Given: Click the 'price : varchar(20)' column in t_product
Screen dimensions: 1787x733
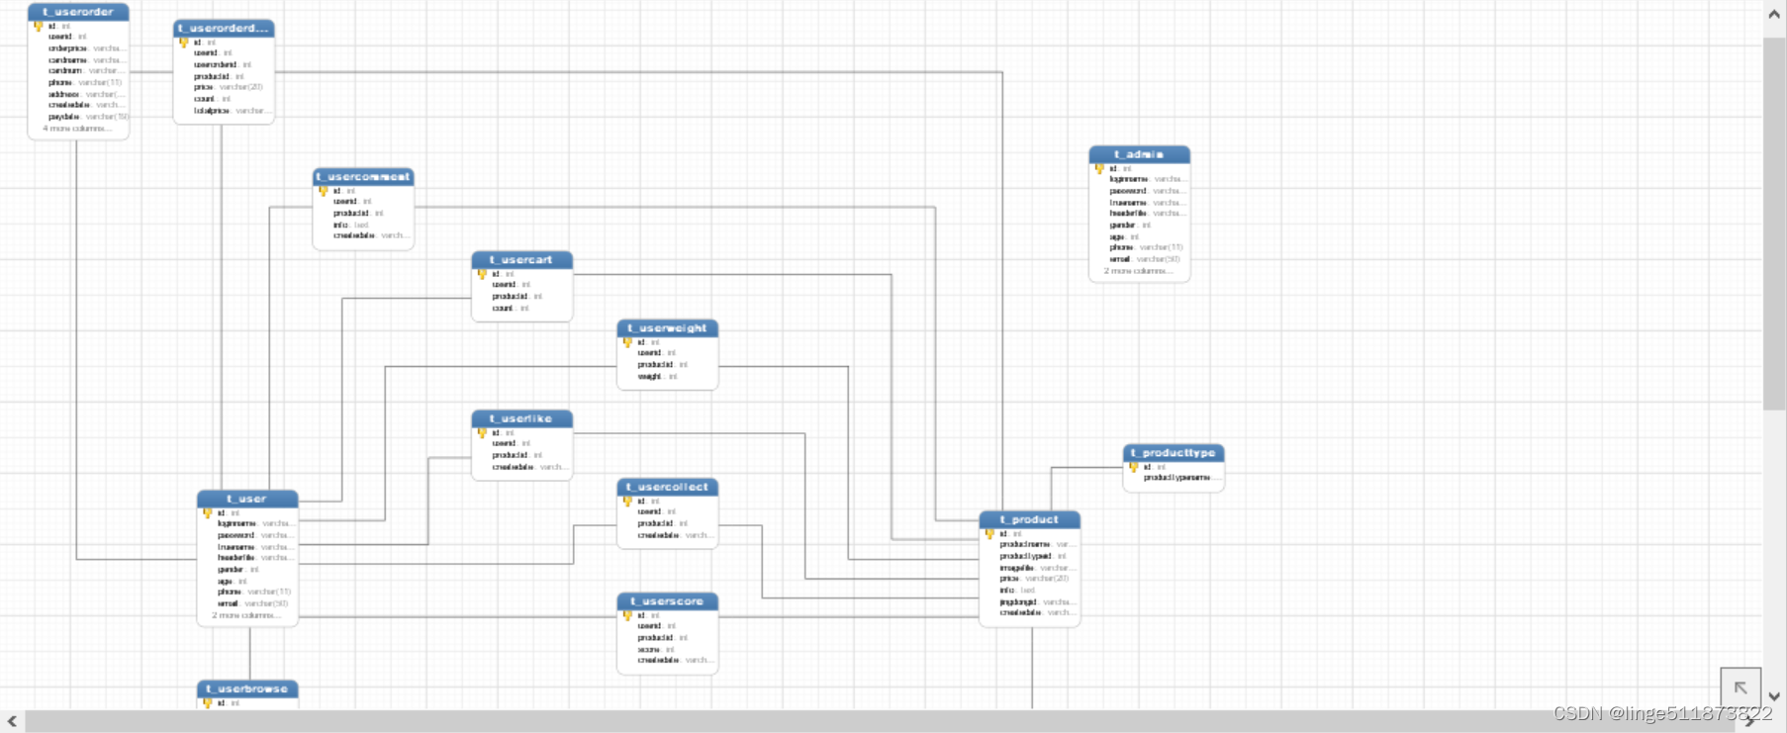Looking at the screenshot, I should pos(1034,579).
